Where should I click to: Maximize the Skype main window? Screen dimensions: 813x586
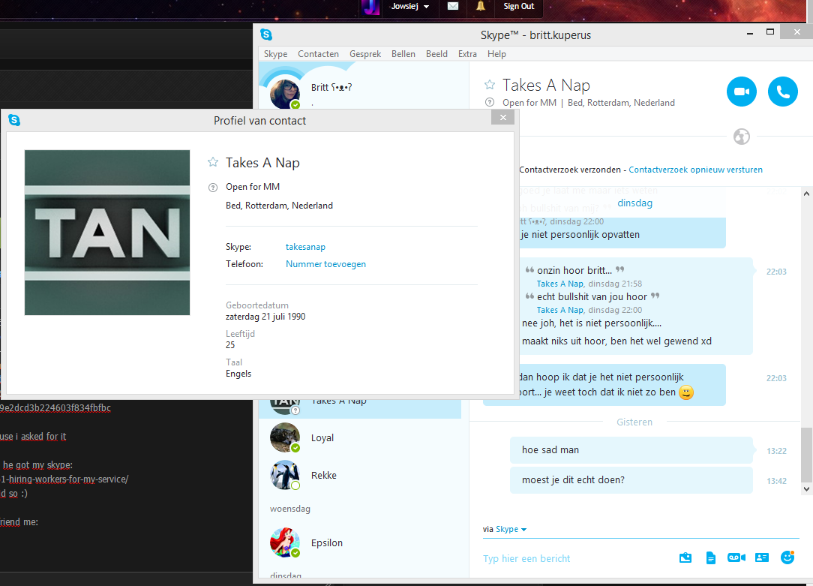pos(770,32)
